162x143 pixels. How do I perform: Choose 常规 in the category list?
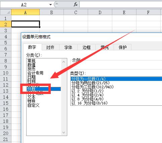[x=32, y=61]
